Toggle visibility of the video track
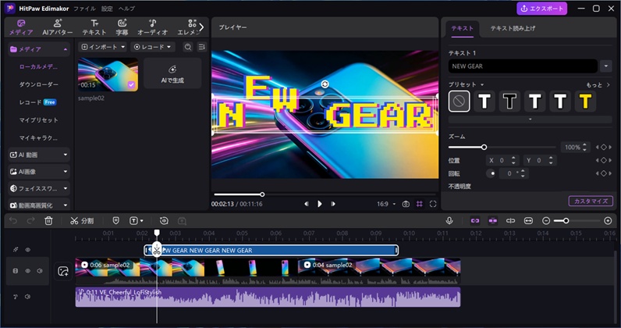621x328 pixels. (28, 271)
